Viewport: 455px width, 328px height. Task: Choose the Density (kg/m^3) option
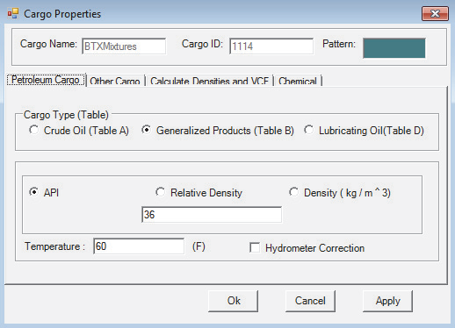(293, 192)
